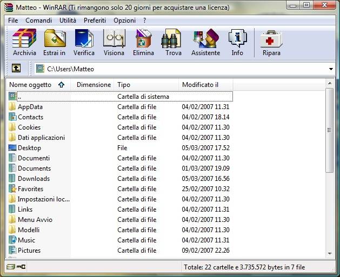Viewport: 340px width, 277px height.
Task: Click the drive icon in status bar
Action: [x=10, y=267]
